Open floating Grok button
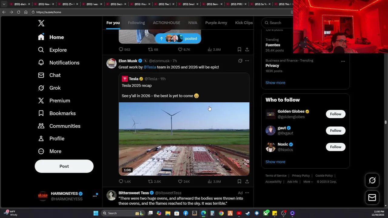 [372, 181]
